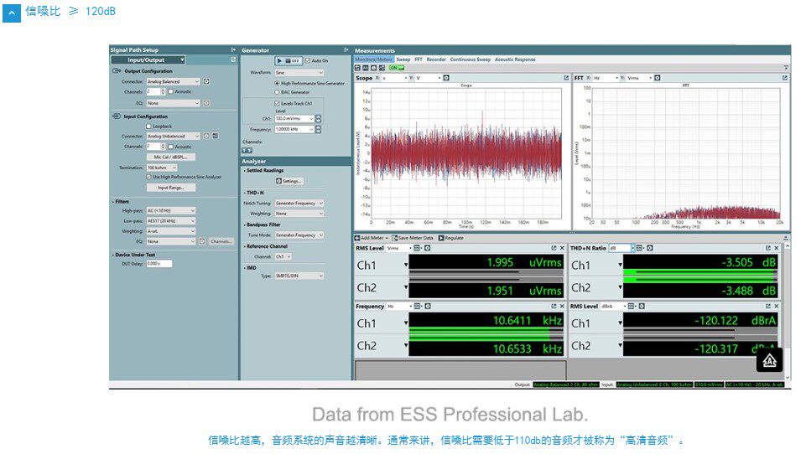Viewport: 806px width, 454px height.
Task: Open the IMD Type SMPTE/DIN dropdown
Action: pyautogui.click(x=299, y=276)
